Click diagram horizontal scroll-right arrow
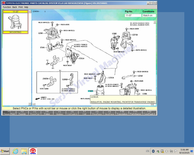This screenshot has height=155, width=194. point(152,104)
